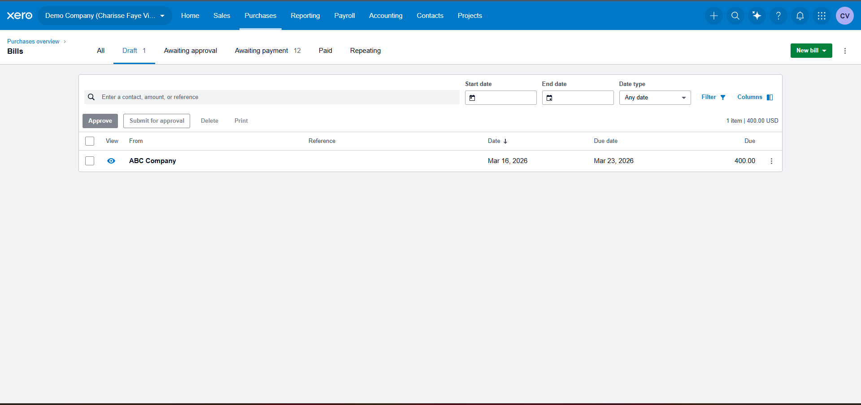Image resolution: width=861 pixels, height=405 pixels.
Task: Click the Xero logo
Action: coord(20,16)
